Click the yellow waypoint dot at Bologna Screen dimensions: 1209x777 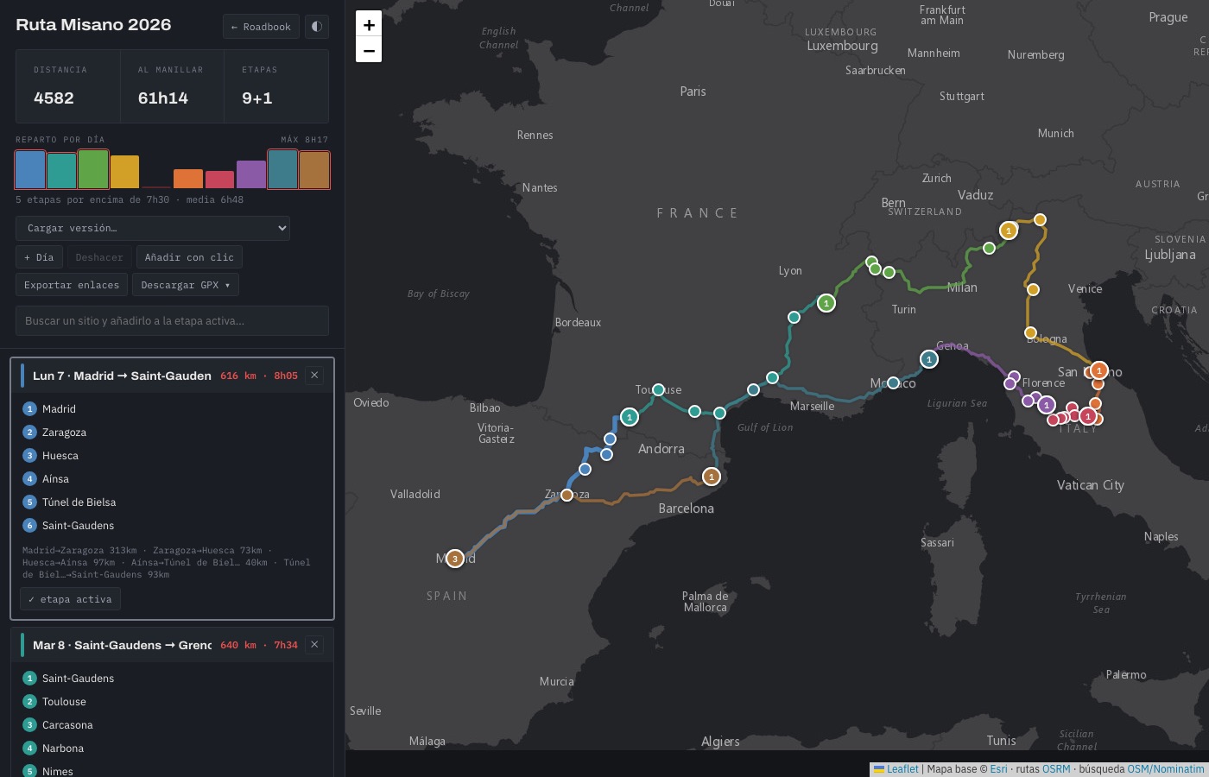tap(1030, 332)
